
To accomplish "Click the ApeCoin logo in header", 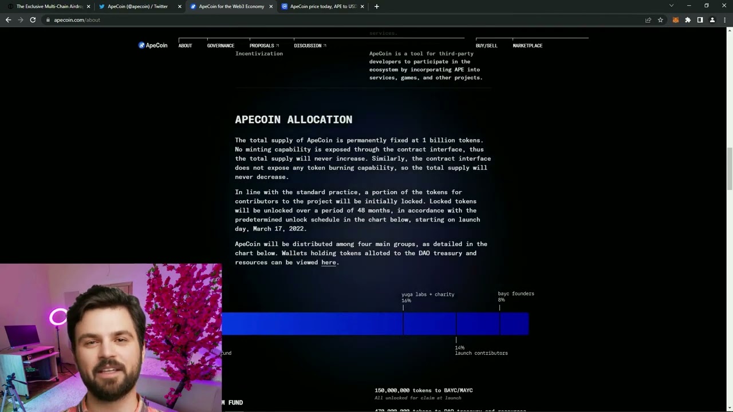I will 153,45.
